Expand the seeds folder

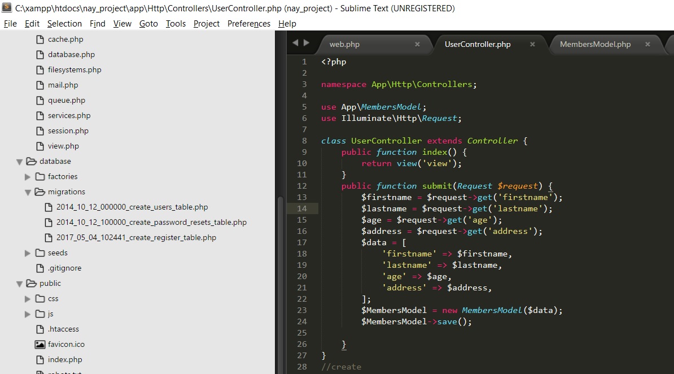click(x=28, y=253)
